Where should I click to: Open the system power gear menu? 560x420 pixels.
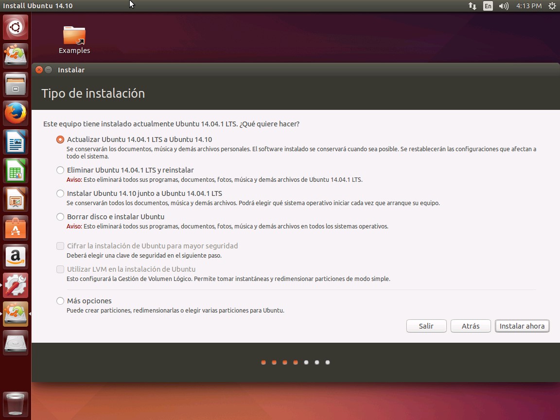click(x=552, y=6)
